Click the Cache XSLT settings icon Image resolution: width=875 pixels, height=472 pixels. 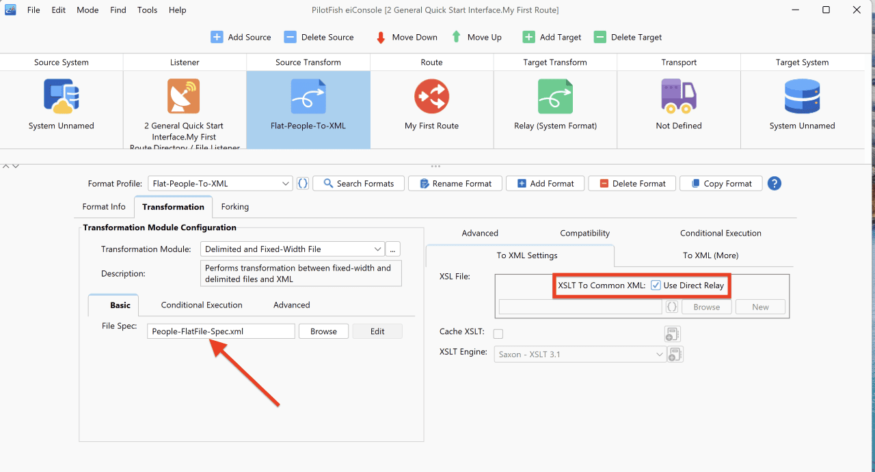[673, 333]
